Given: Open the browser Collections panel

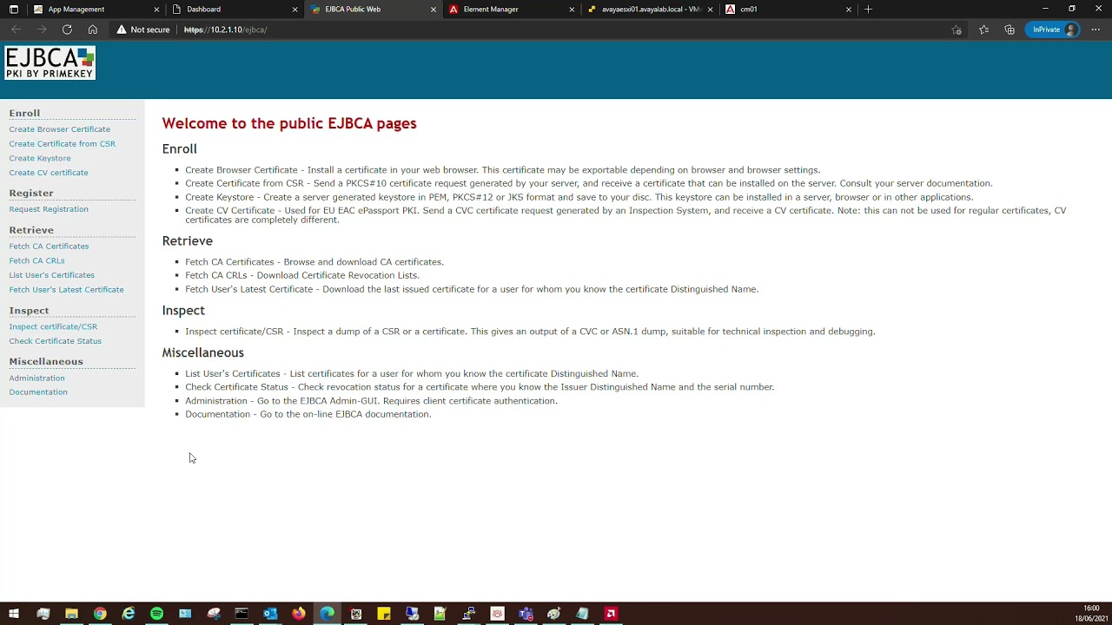Looking at the screenshot, I should click(x=1009, y=30).
